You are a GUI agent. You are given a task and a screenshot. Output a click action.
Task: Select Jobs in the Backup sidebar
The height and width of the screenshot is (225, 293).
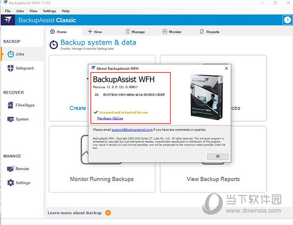click(22, 54)
